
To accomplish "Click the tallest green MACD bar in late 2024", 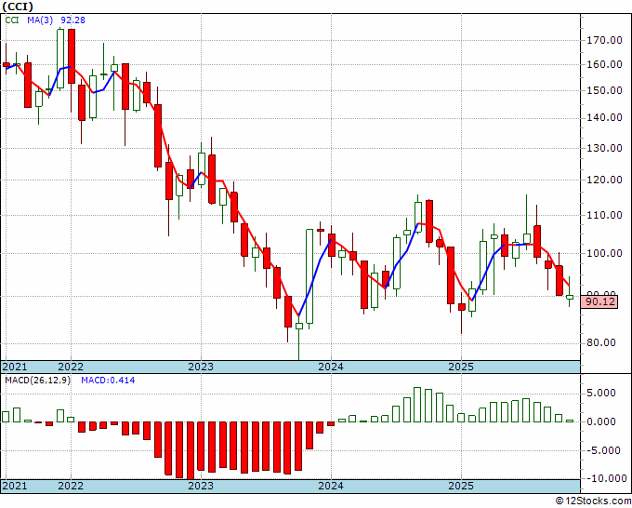I will click(x=417, y=405).
